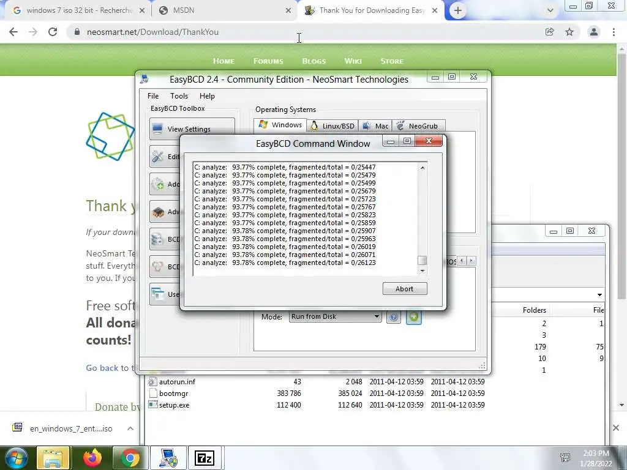Screen dimensions: 627x470
Task: Open a new Chrome tab
Action: click(x=458, y=11)
